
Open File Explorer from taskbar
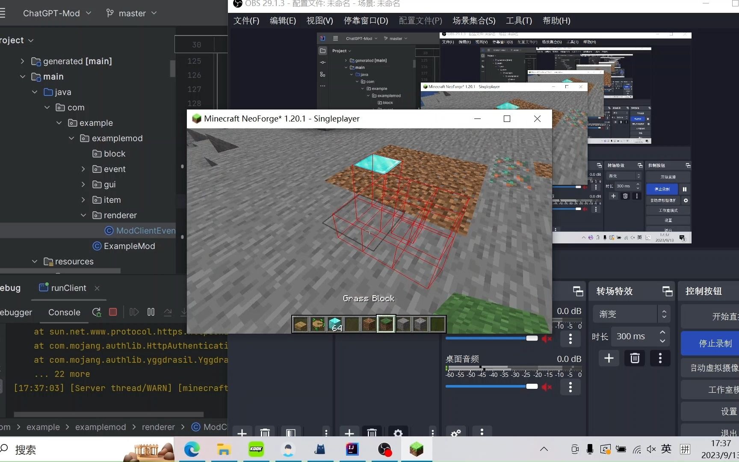(x=224, y=449)
